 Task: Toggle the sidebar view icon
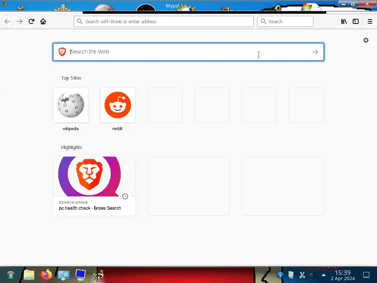(x=356, y=21)
